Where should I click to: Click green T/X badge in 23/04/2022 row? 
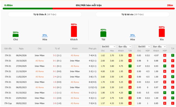click(173, 98)
